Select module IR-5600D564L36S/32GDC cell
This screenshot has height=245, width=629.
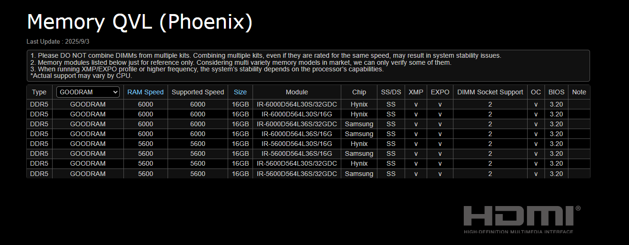(297, 174)
